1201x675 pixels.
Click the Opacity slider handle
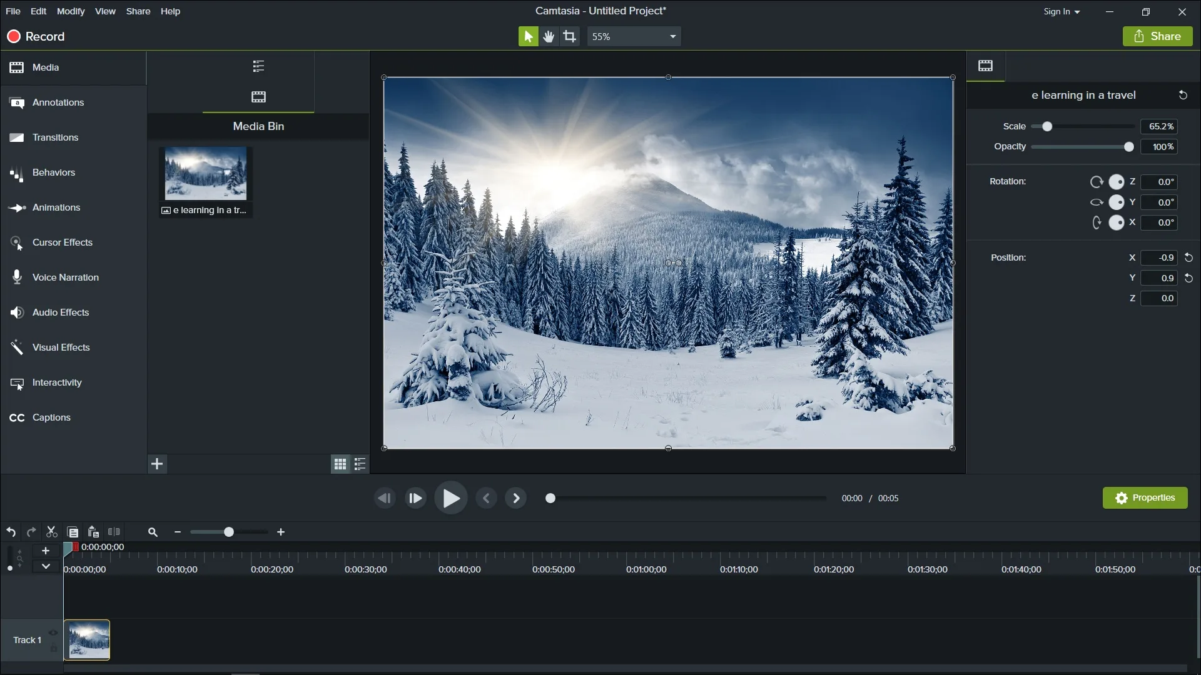click(1128, 147)
